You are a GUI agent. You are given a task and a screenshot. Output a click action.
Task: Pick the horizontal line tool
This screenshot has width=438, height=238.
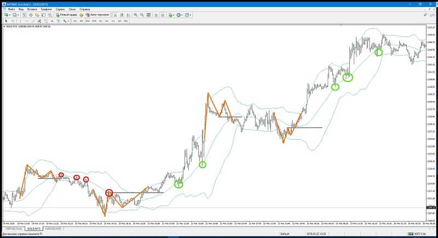coord(27,21)
